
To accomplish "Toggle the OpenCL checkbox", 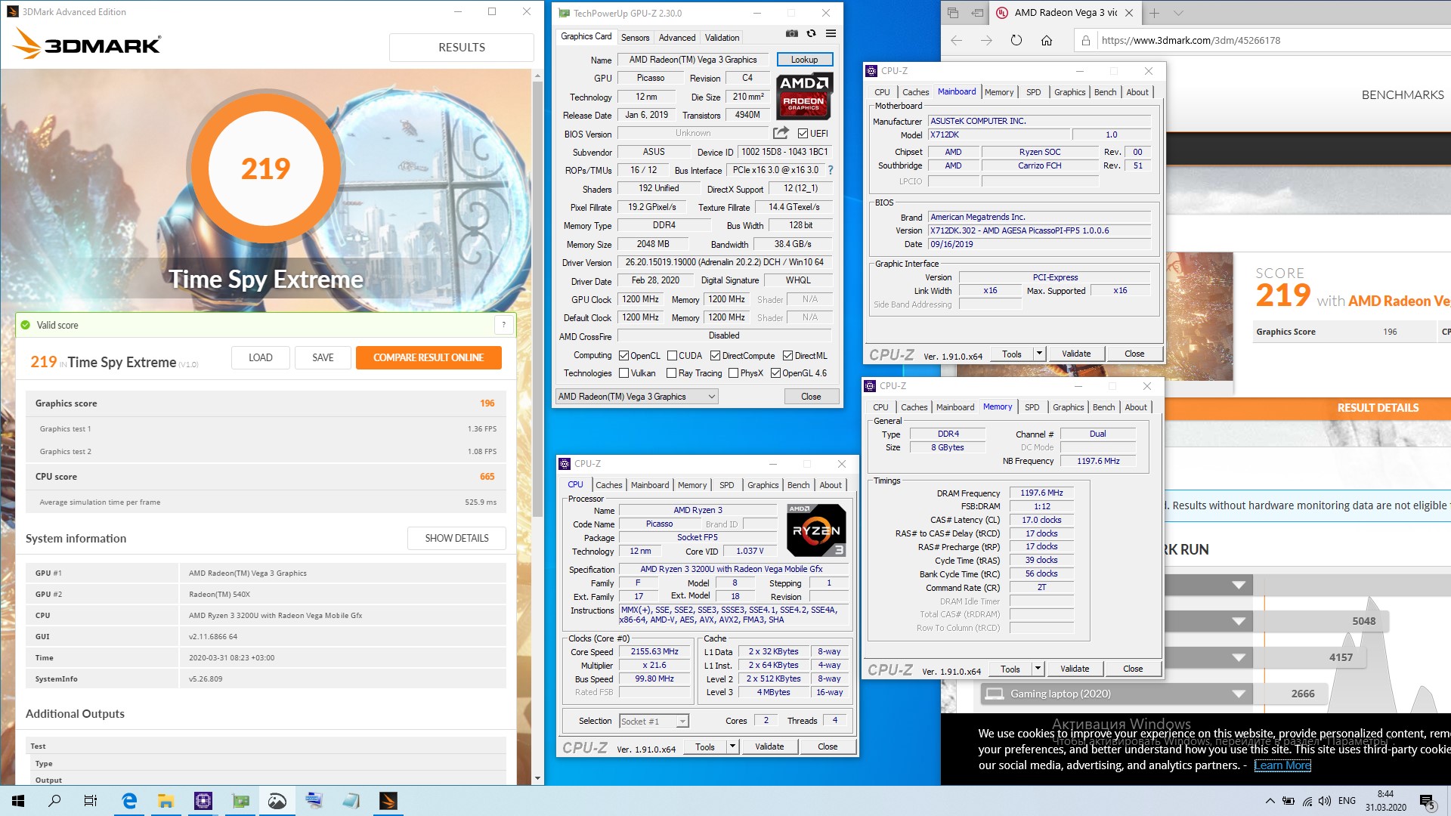I will 623,356.
